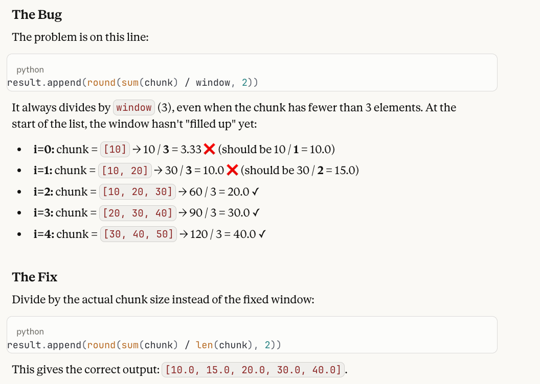Click the red X after 3.33
540x384 pixels.
(x=209, y=150)
